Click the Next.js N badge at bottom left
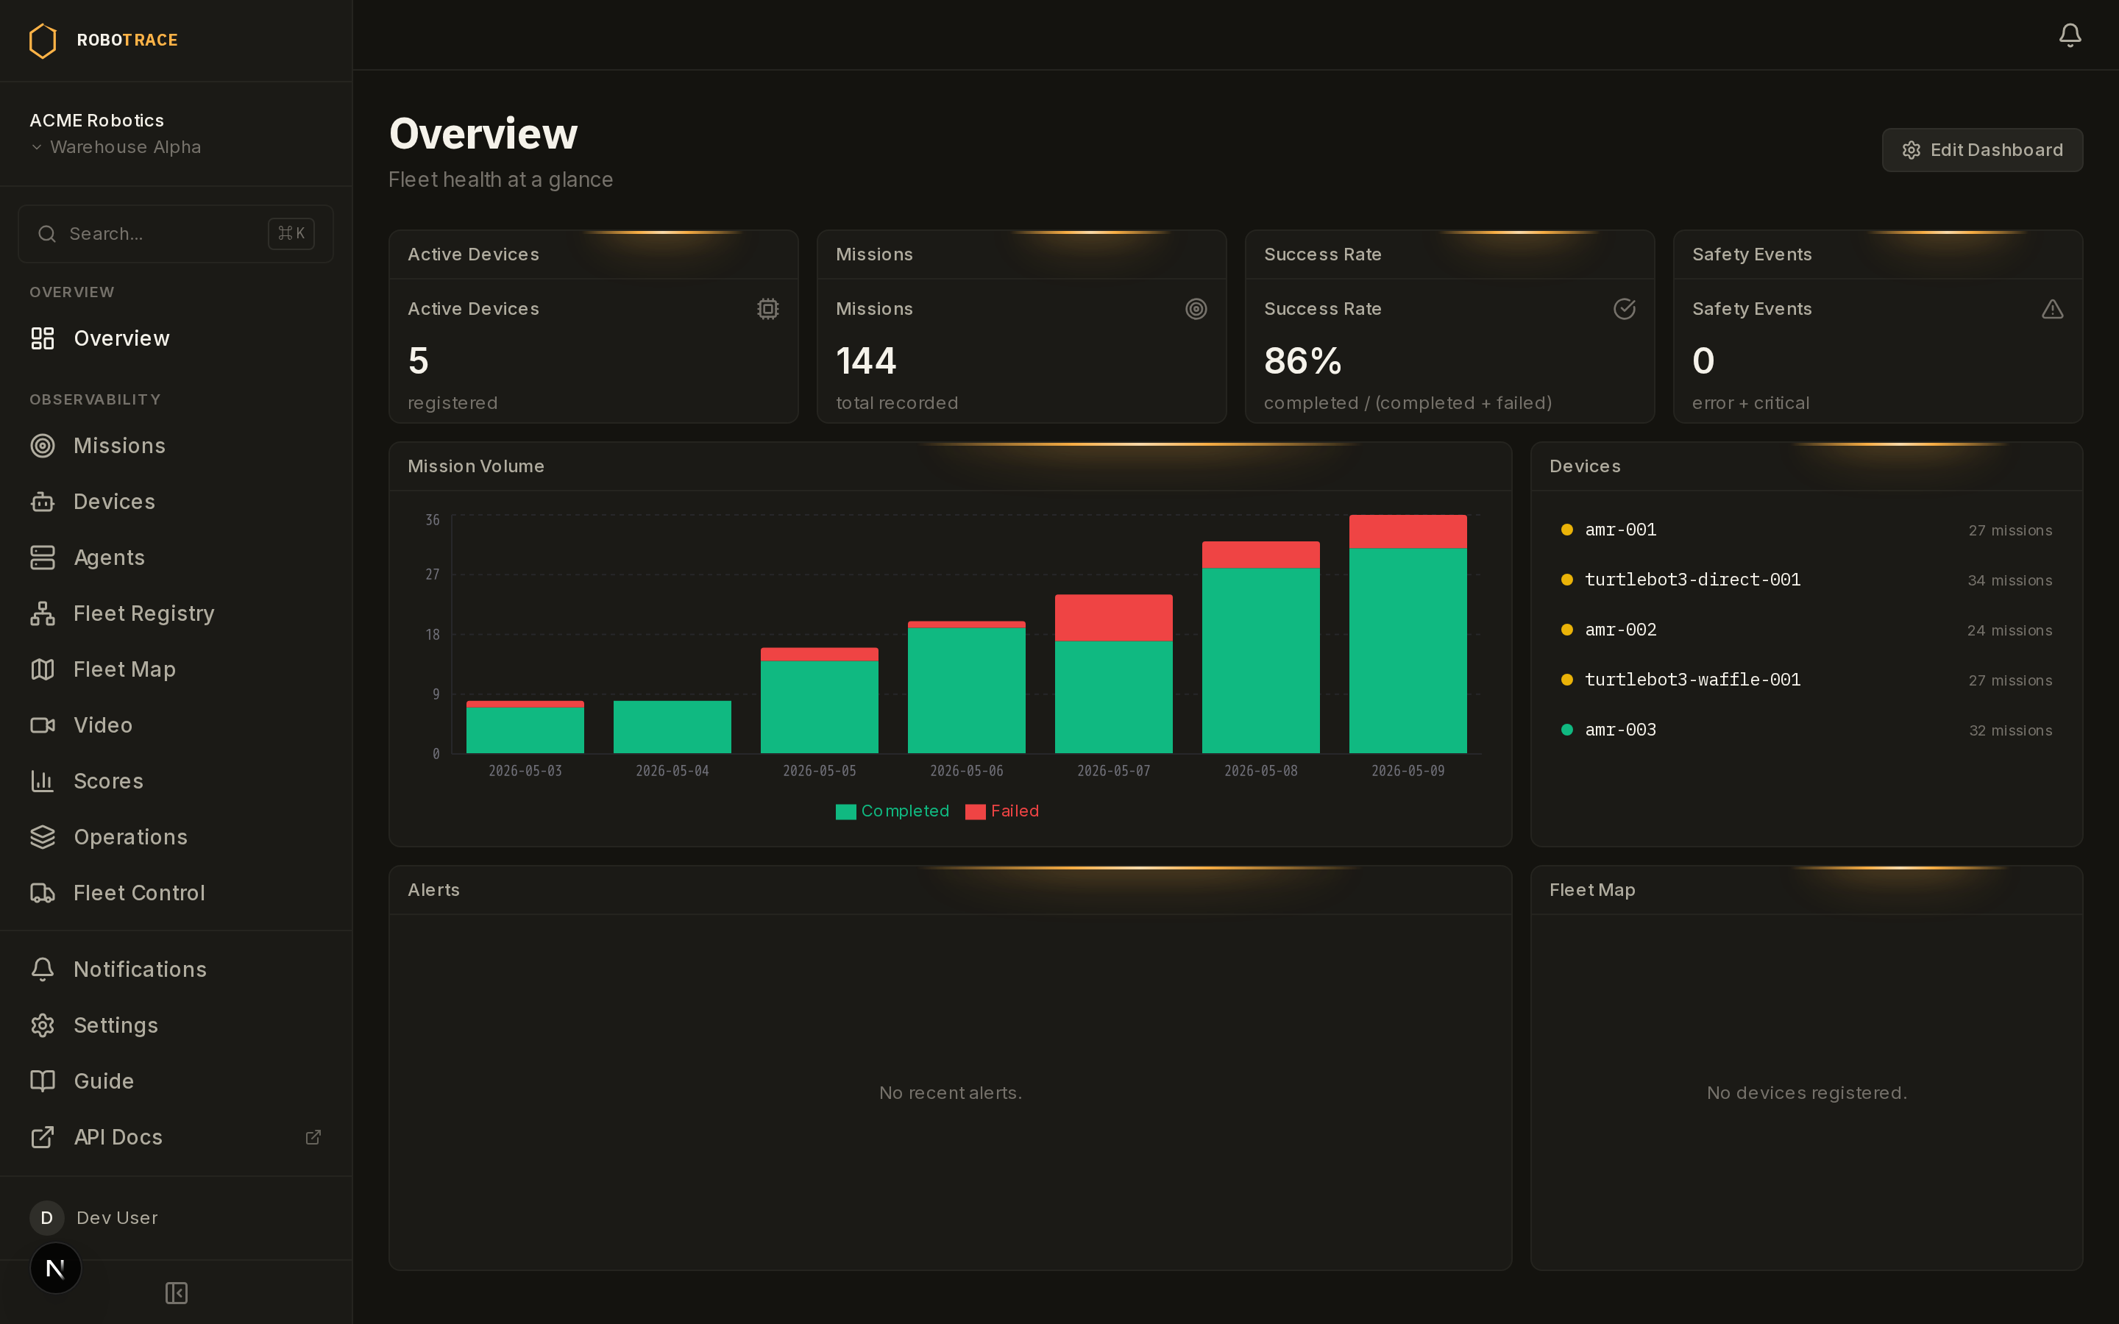The height and width of the screenshot is (1324, 2119). pos(55,1268)
